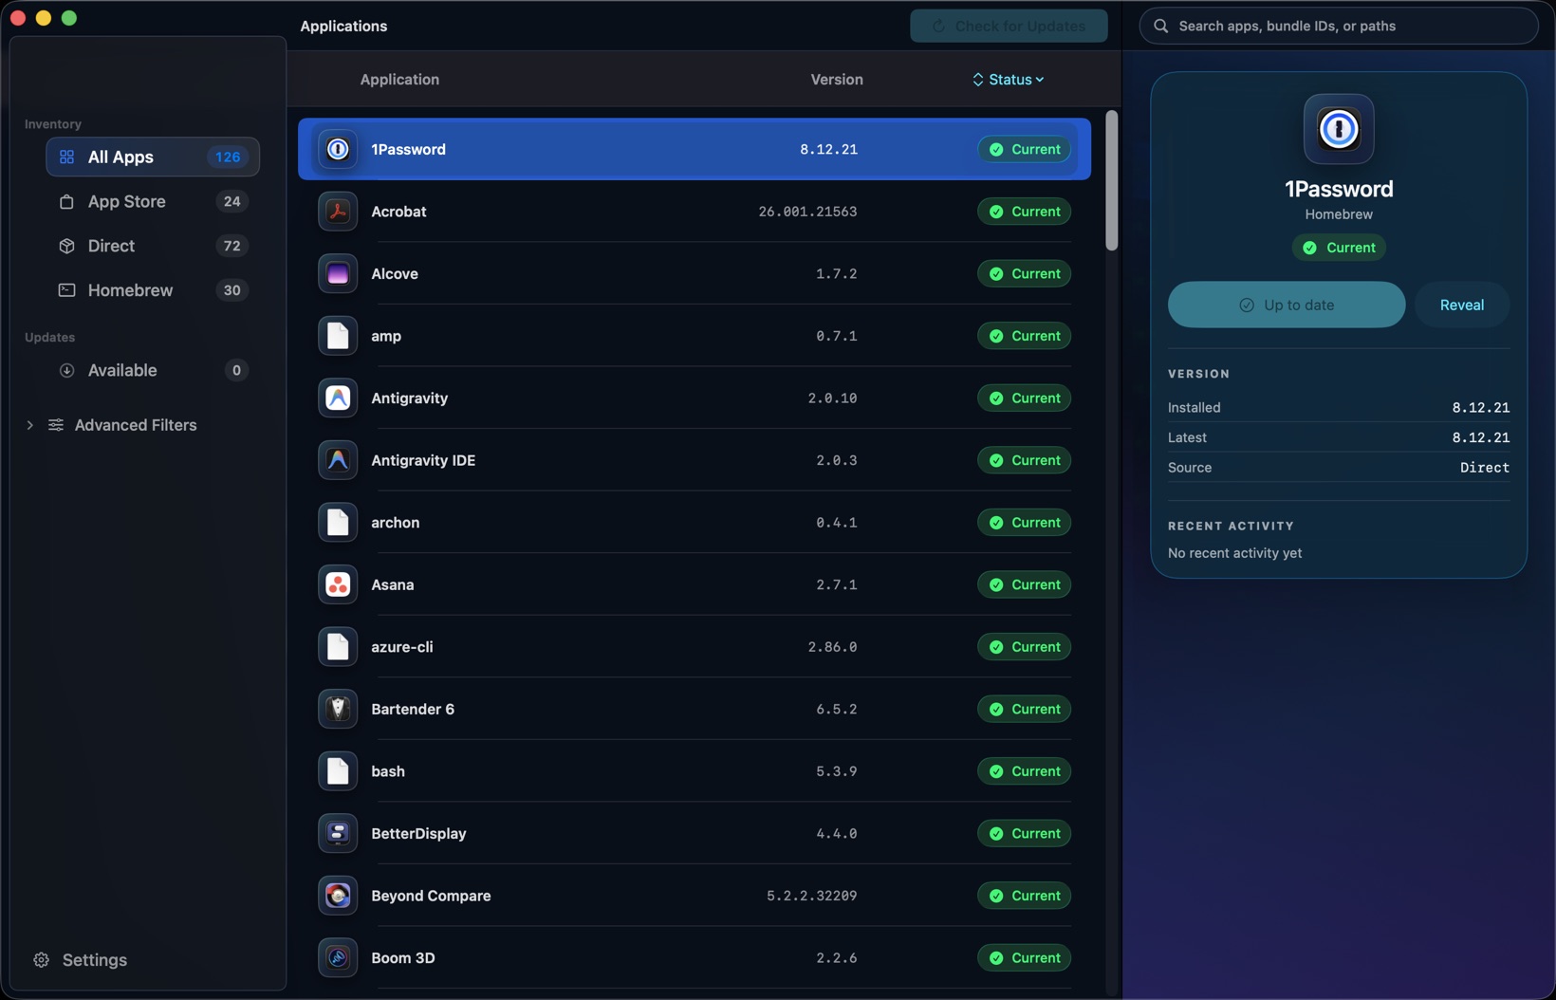1556x1000 pixels.
Task: Click the Current badge in the Acrobat row
Action: coord(1025,212)
